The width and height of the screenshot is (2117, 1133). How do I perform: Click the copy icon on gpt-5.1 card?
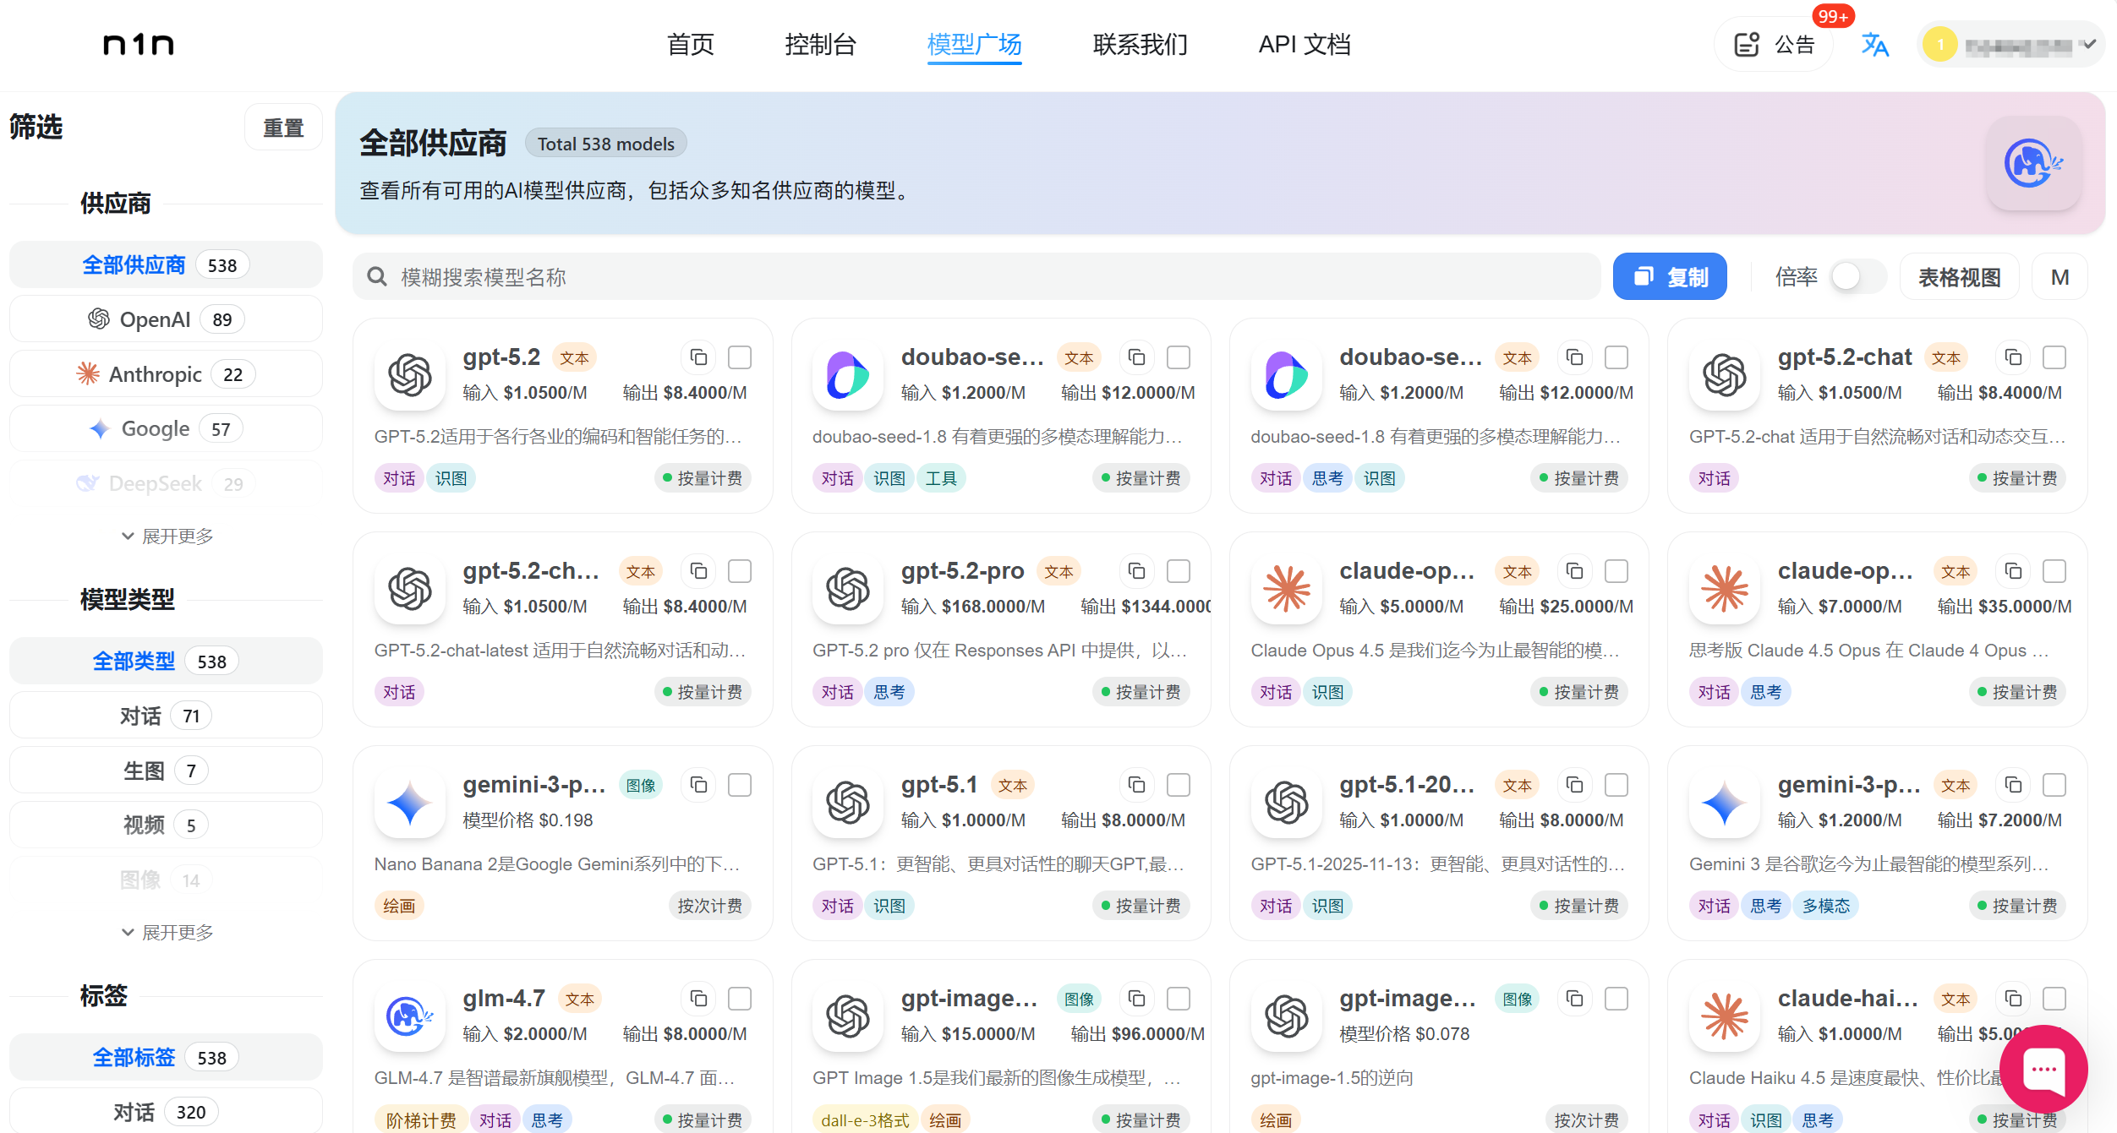[1136, 785]
